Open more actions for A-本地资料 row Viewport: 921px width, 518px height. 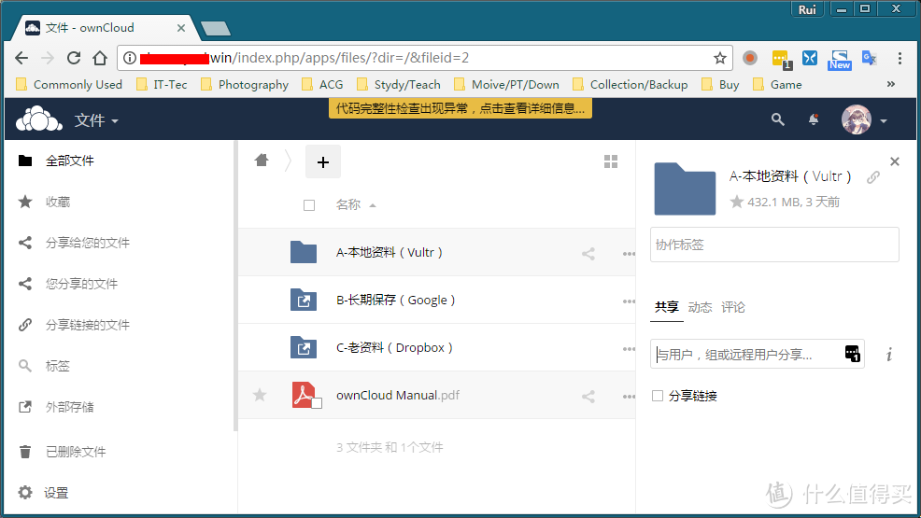629,254
